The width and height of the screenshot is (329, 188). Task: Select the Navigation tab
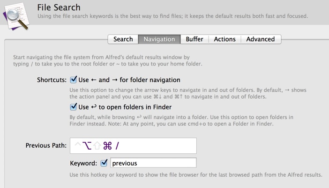pyautogui.click(x=159, y=39)
